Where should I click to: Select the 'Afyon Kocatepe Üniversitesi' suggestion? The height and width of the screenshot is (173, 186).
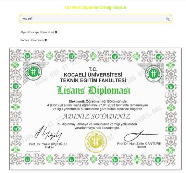[96, 32]
